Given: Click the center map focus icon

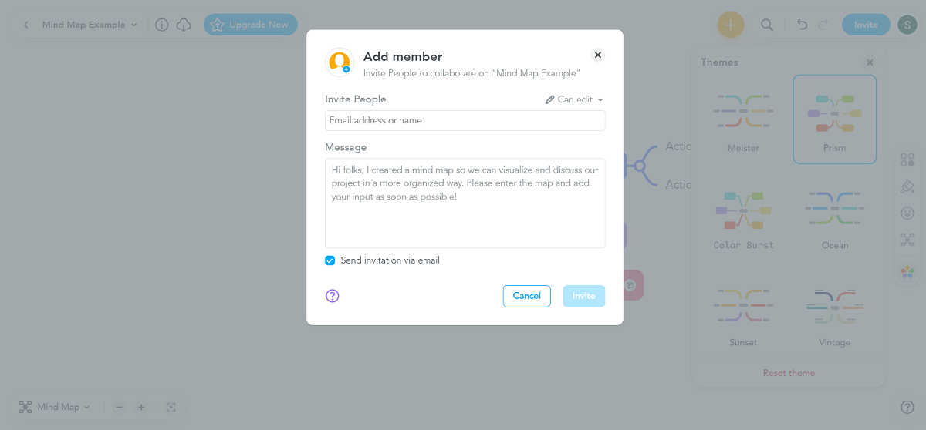Looking at the screenshot, I should pos(171,407).
